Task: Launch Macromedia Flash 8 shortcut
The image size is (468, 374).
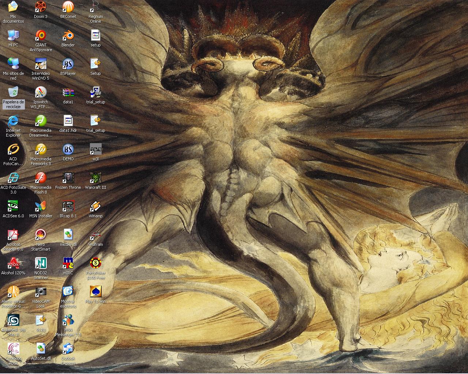Action: (41, 178)
